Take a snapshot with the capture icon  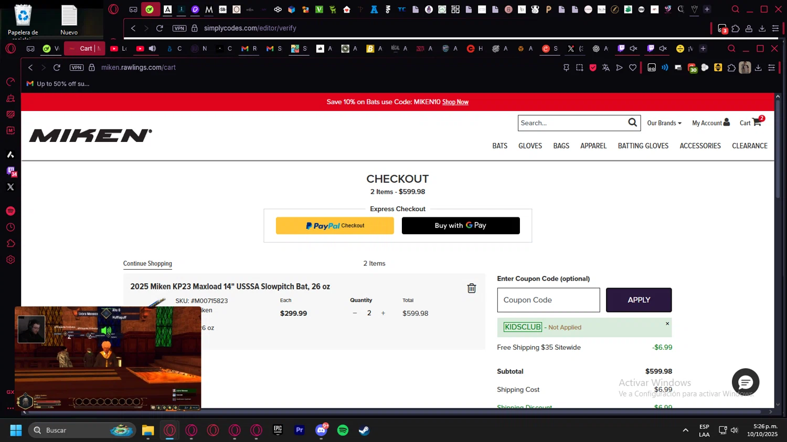pyautogui.click(x=579, y=68)
